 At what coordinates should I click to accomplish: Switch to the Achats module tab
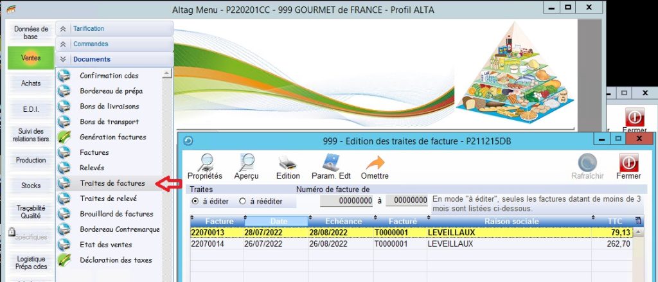[x=31, y=84]
